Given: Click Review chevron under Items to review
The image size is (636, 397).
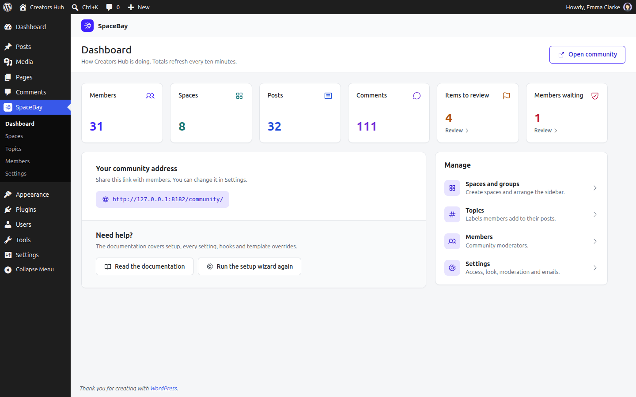Looking at the screenshot, I should [x=467, y=131].
